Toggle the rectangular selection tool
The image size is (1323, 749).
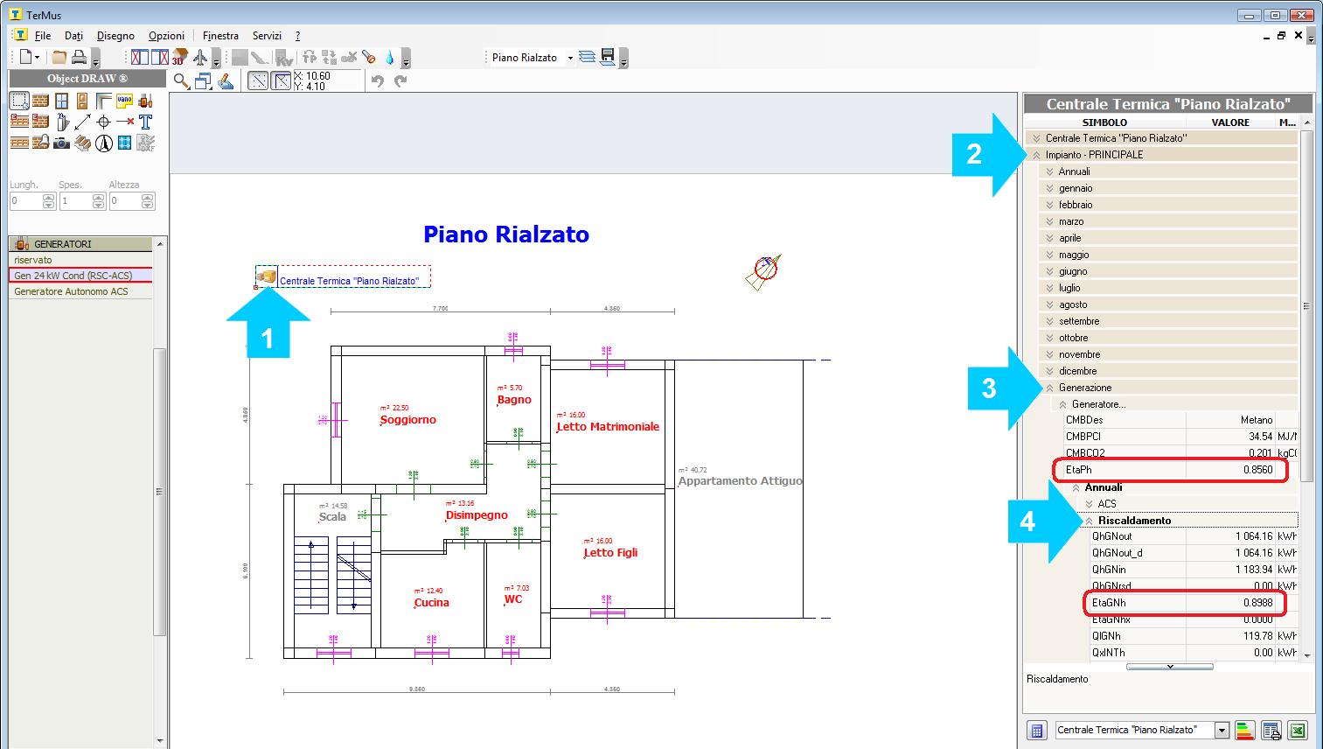19,101
